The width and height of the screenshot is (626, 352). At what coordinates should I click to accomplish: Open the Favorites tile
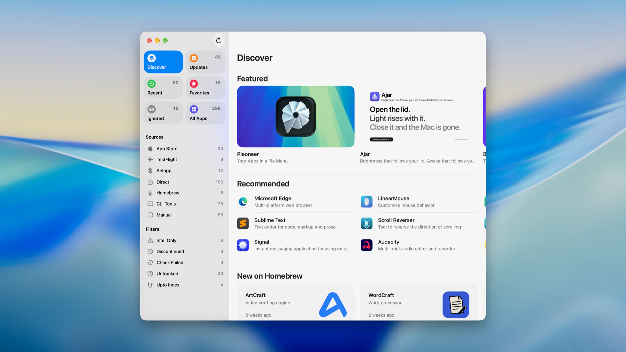click(205, 88)
